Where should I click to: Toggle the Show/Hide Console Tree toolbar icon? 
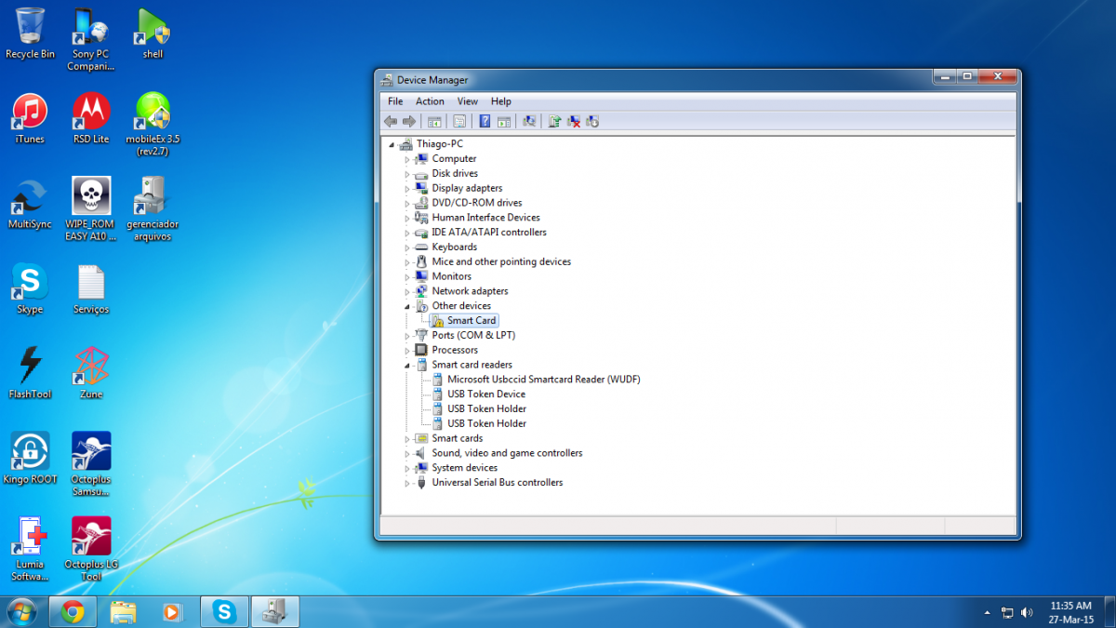click(433, 121)
